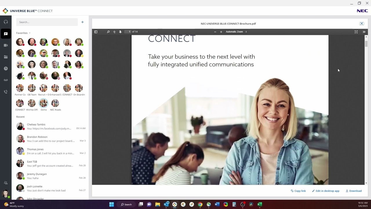Zoom out the PDF with minus
The height and width of the screenshot is (209, 371).
[215, 32]
